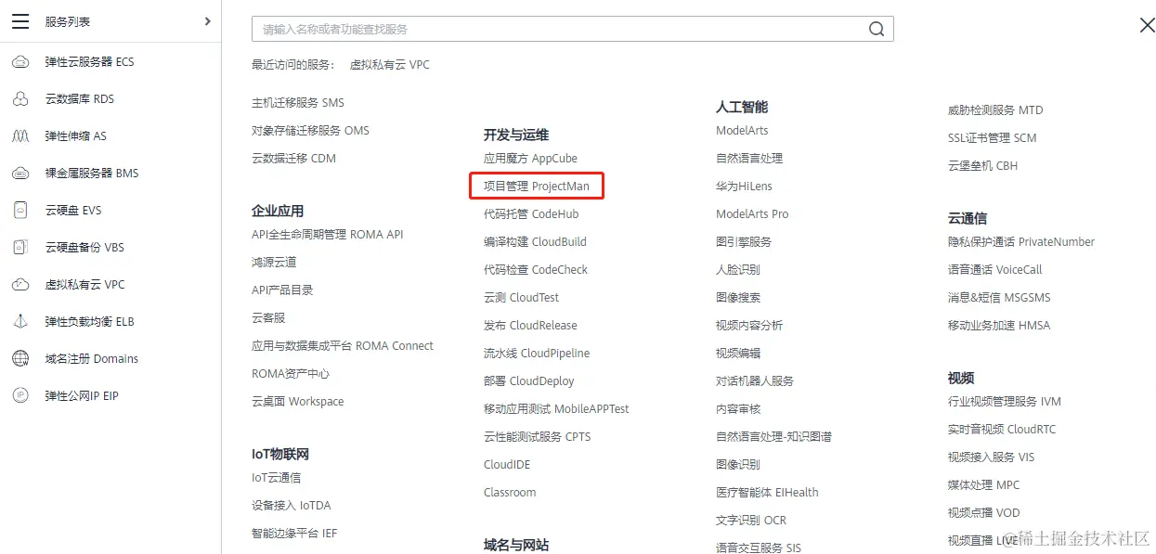
Task: Expand the 服务列表 chevron arrow
Action: (207, 20)
